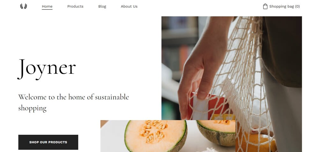Click the Shop Our Products button
The width and height of the screenshot is (319, 152).
point(48,142)
